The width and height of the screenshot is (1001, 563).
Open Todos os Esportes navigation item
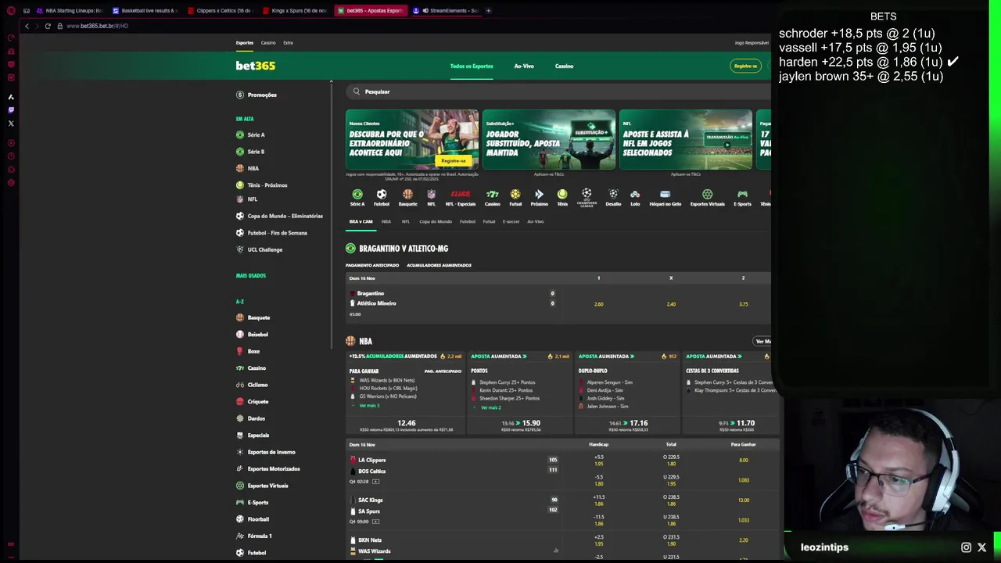472,66
